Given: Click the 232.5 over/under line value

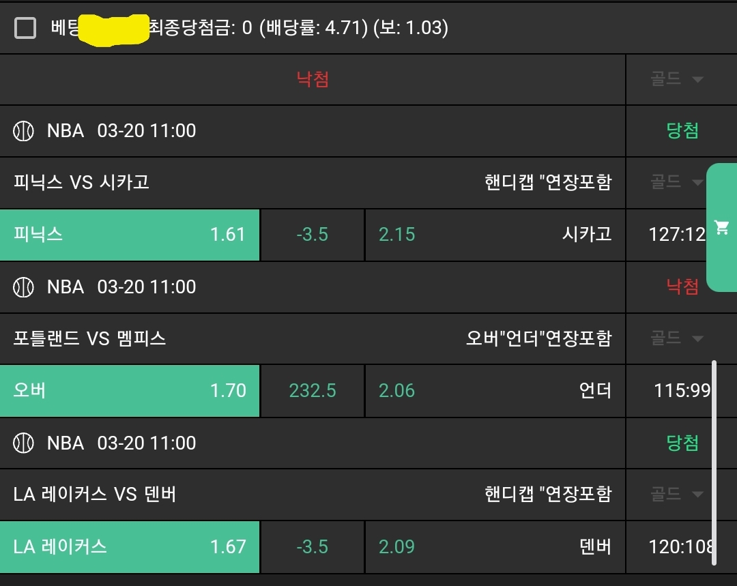Looking at the screenshot, I should 313,391.
